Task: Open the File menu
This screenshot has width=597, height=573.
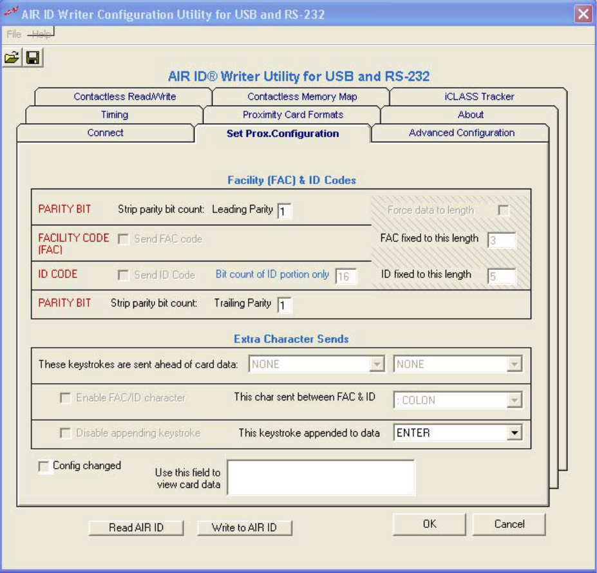Action: click(14, 34)
